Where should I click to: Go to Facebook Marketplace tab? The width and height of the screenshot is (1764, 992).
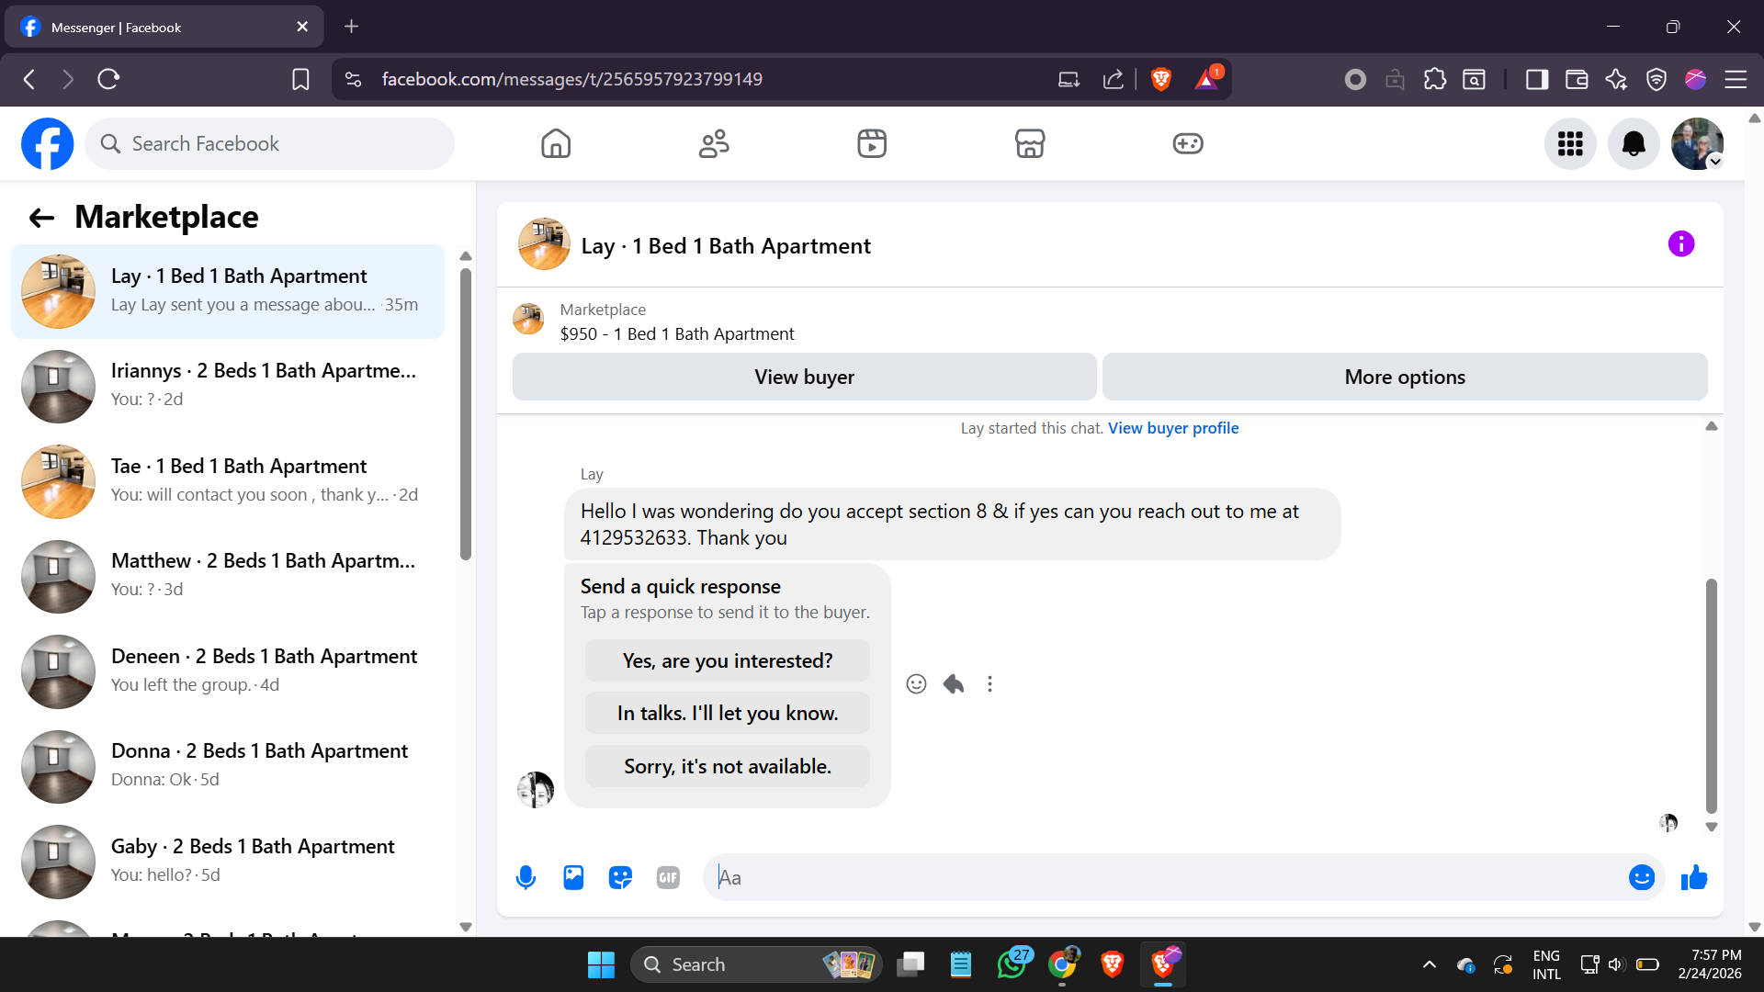click(x=1030, y=144)
